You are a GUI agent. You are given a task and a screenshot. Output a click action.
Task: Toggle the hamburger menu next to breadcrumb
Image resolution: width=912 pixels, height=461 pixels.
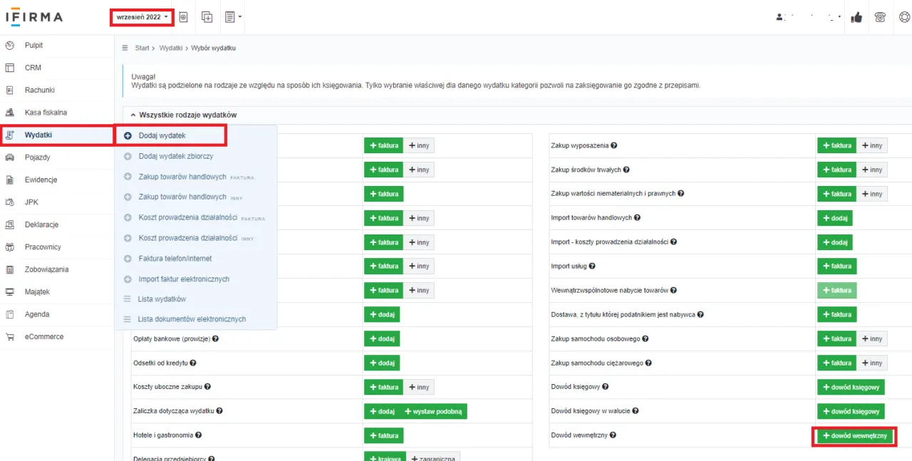[x=125, y=48]
